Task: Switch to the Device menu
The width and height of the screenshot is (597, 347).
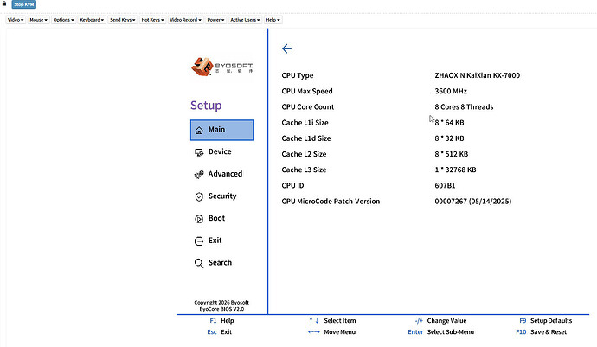Action: point(221,151)
